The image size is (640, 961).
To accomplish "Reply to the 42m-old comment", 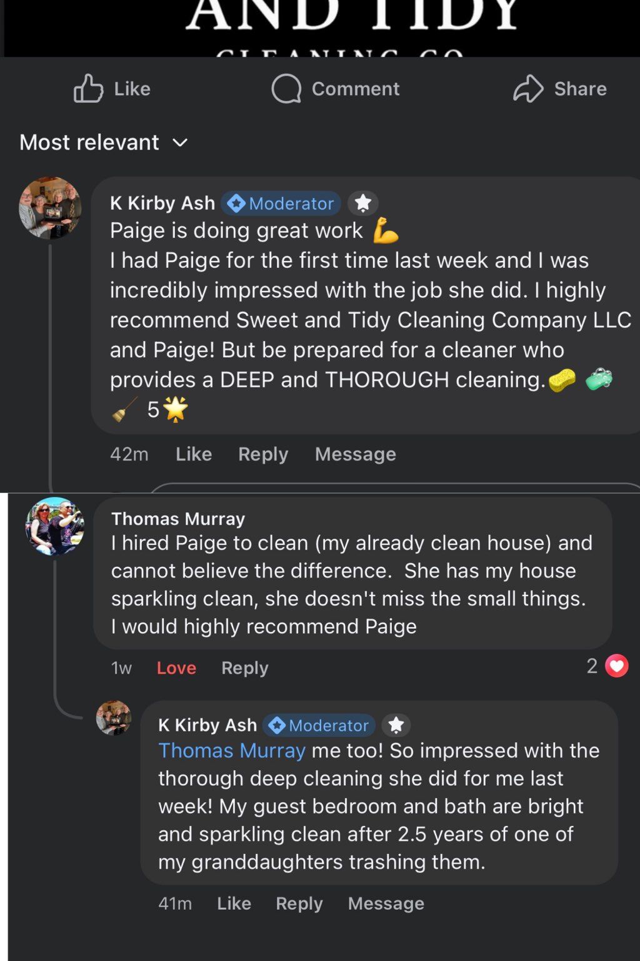I will (x=263, y=454).
